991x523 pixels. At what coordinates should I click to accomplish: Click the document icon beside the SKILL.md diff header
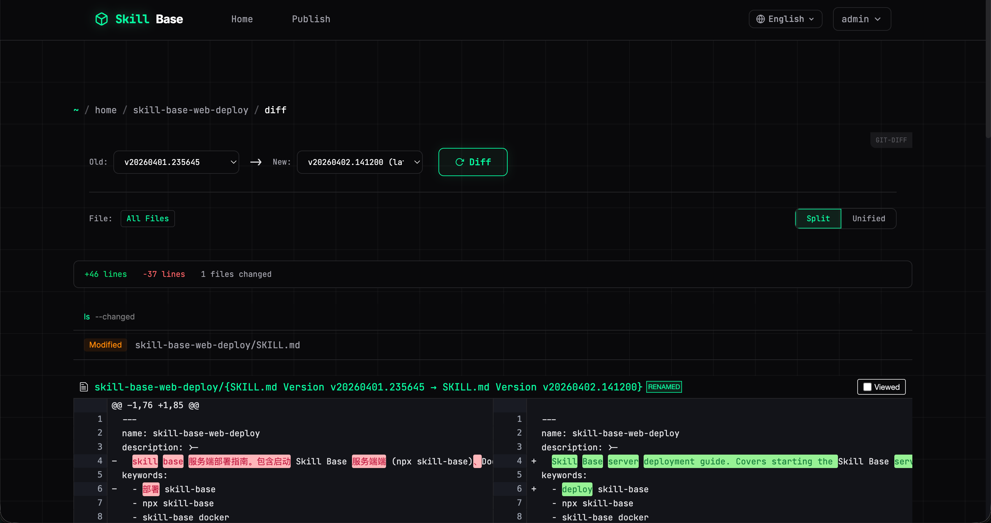coord(84,387)
